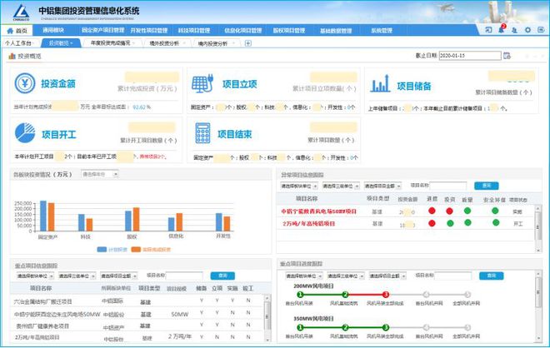Click green 投资 status dot for 2万吨/年高纯铝项目
The height and width of the screenshot is (348, 550).
click(x=450, y=223)
